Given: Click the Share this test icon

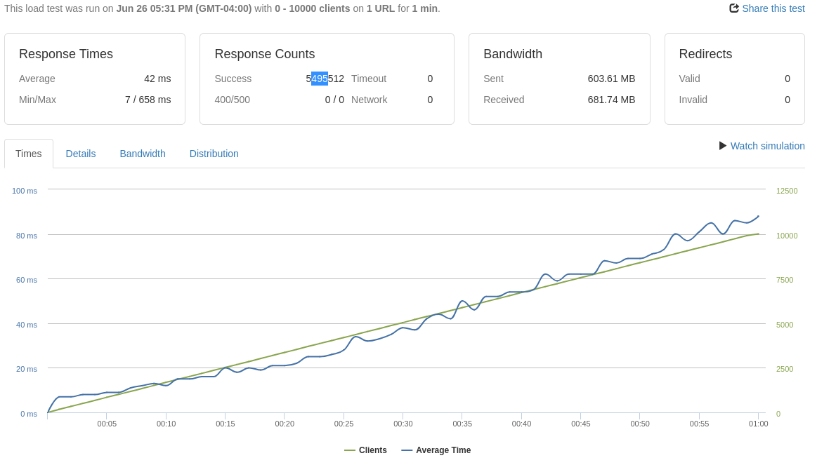Looking at the screenshot, I should (x=734, y=8).
